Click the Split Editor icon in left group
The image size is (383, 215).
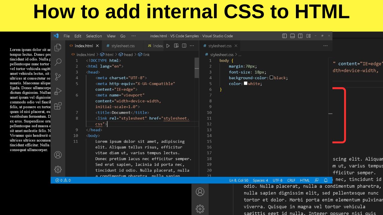(184, 46)
